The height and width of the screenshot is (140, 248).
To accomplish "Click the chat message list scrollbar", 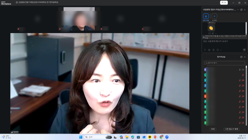I will [x=246, y=29].
